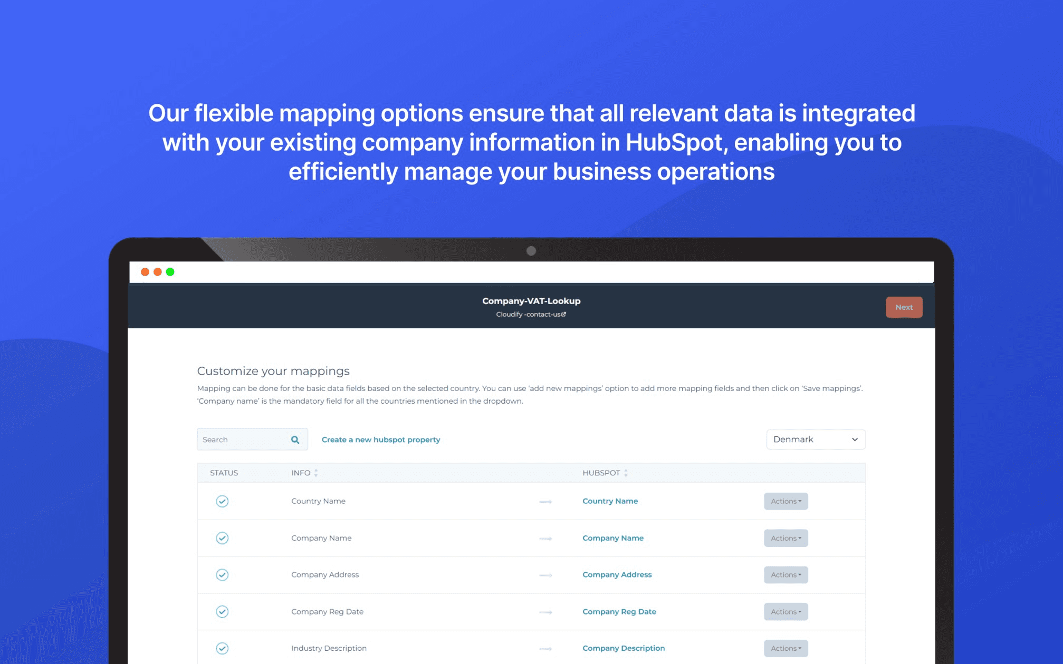The image size is (1063, 664).
Task: Open Actions menu for Company Description mapping
Action: tap(786, 648)
